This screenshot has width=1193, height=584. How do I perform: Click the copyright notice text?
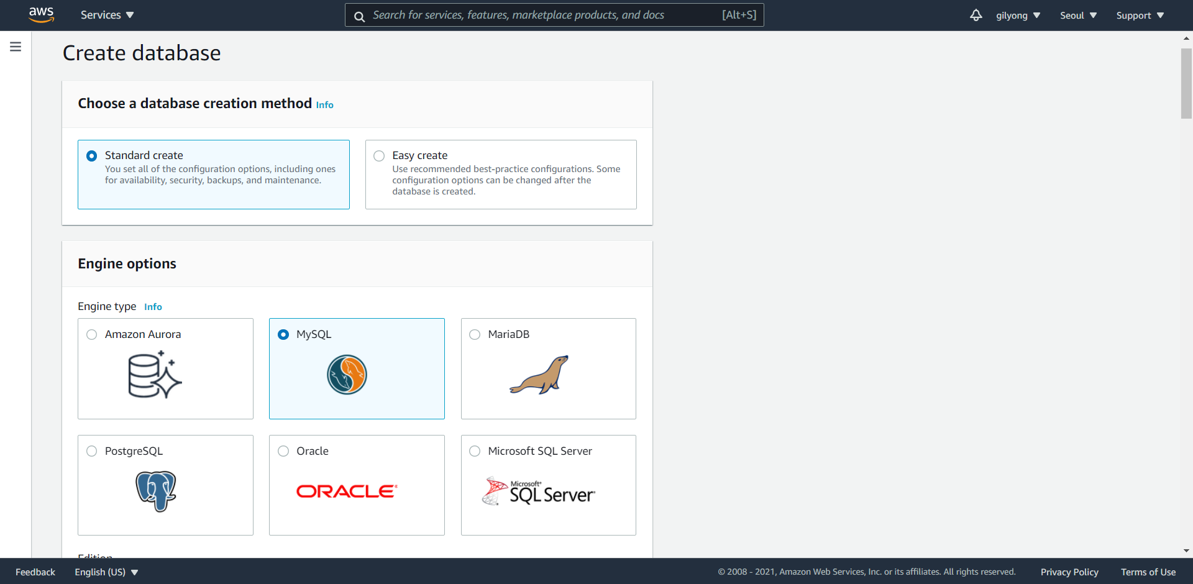coord(867,572)
